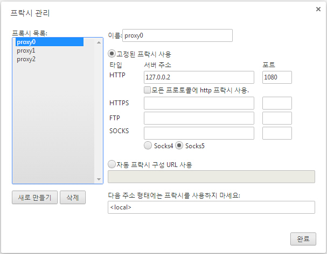Click the HTTPS server address field
Screen dimensions: 327x254
(198, 103)
